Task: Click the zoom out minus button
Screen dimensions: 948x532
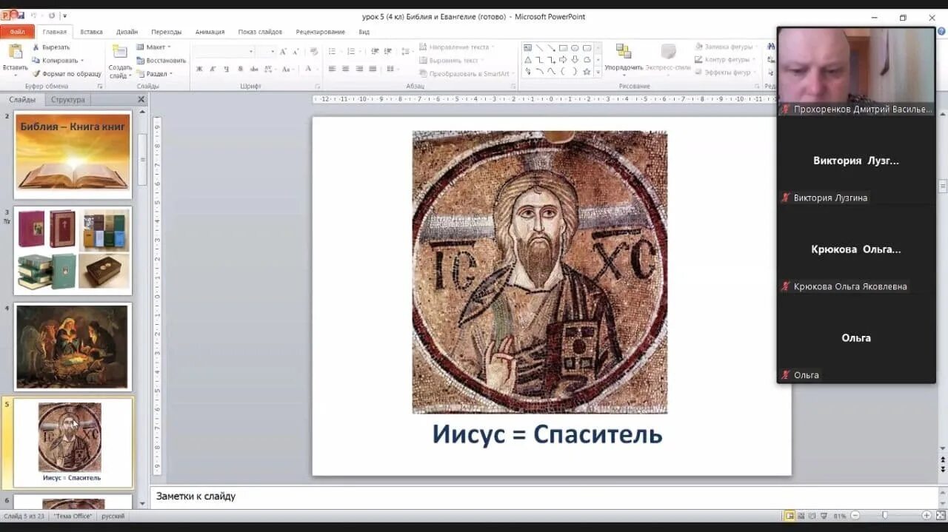Action: pos(855,515)
